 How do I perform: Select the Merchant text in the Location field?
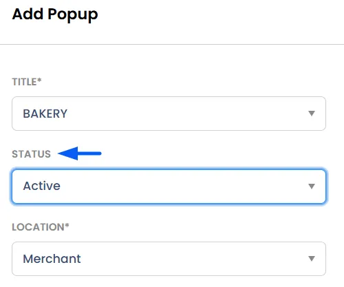pyautogui.click(x=52, y=259)
